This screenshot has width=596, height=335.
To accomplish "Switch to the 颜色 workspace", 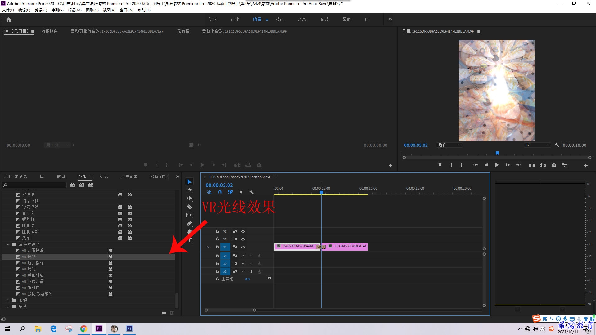I will click(279, 20).
